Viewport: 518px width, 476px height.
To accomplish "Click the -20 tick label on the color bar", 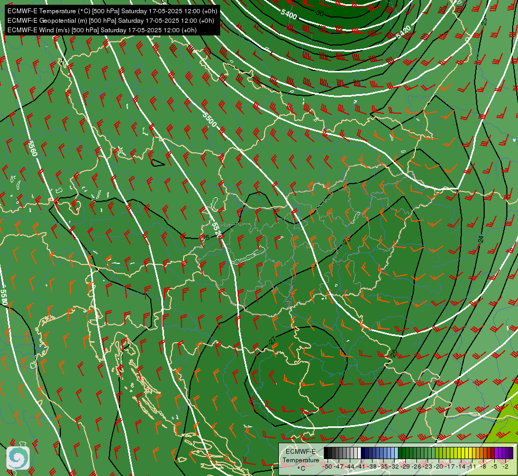I will click(439, 466).
